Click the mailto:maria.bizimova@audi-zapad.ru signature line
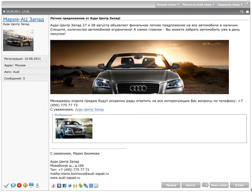 click(x=80, y=174)
